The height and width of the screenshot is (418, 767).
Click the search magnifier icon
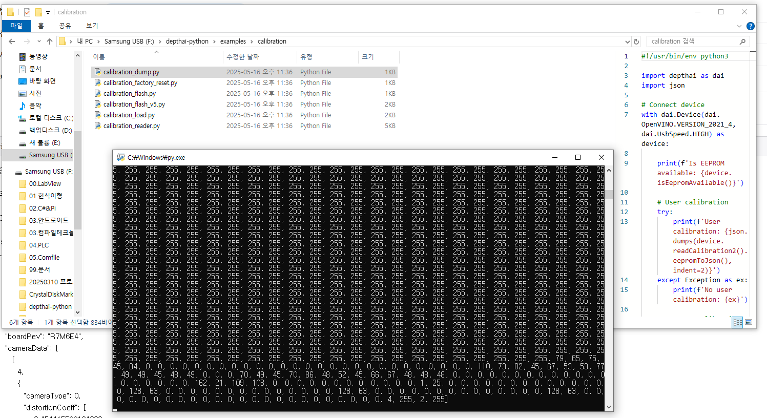point(742,41)
